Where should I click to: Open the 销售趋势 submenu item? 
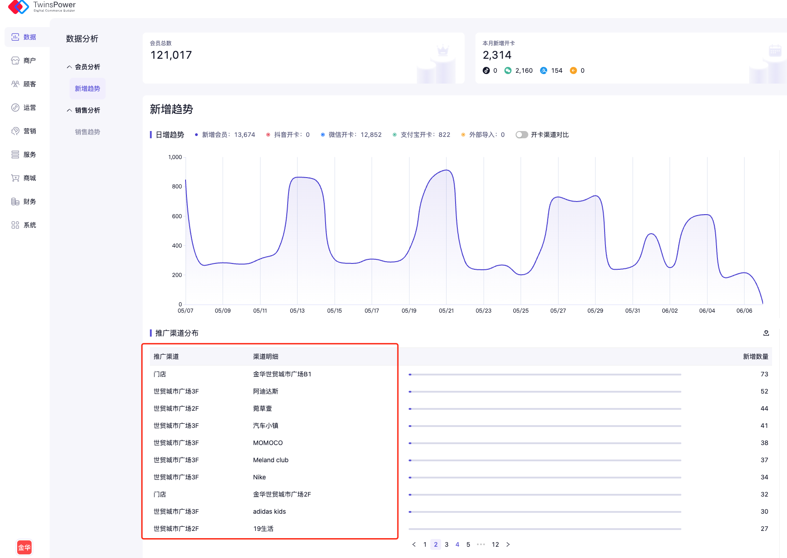tap(88, 132)
